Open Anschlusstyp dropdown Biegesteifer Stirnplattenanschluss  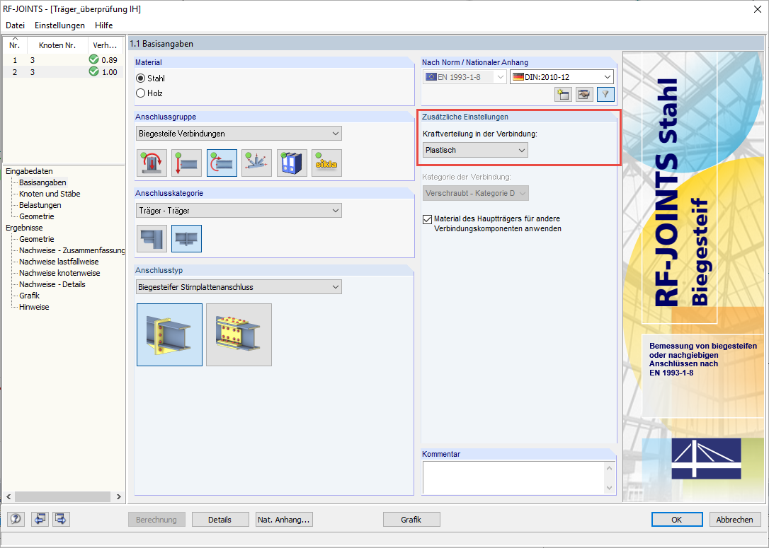point(239,287)
